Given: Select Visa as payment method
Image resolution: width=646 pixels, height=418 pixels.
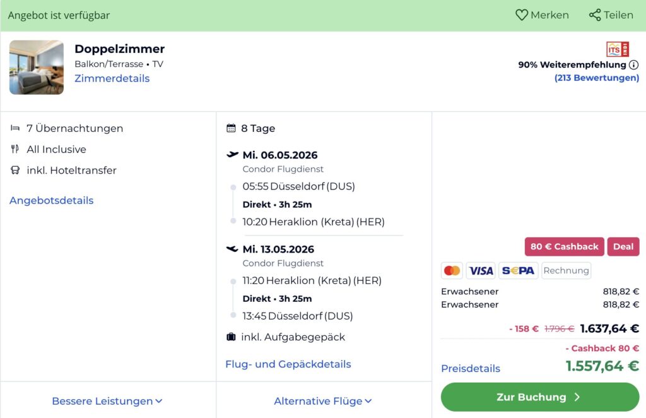Looking at the screenshot, I should point(481,270).
